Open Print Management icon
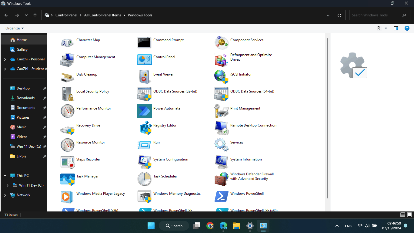 click(221, 111)
